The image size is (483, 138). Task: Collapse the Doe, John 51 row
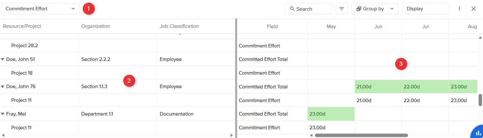tap(3, 59)
